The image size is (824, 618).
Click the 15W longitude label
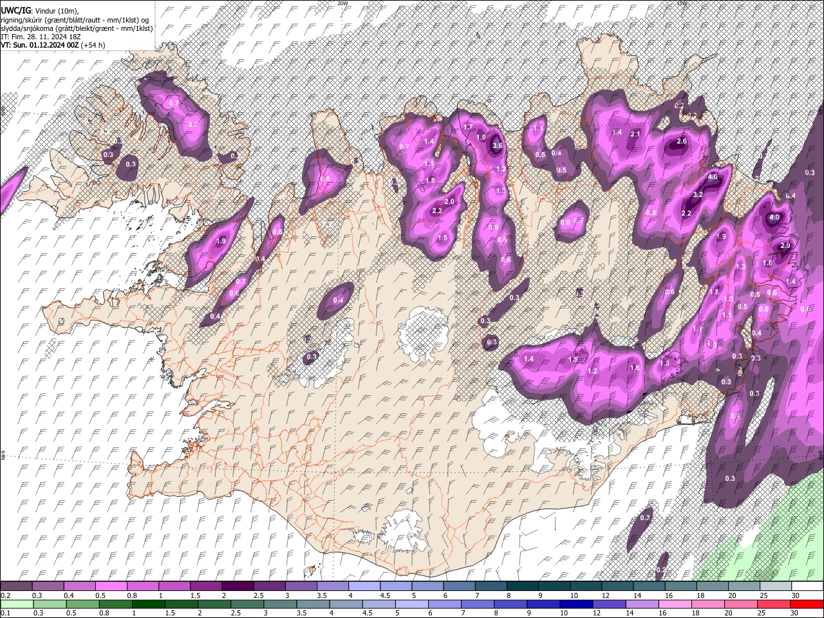682,3
